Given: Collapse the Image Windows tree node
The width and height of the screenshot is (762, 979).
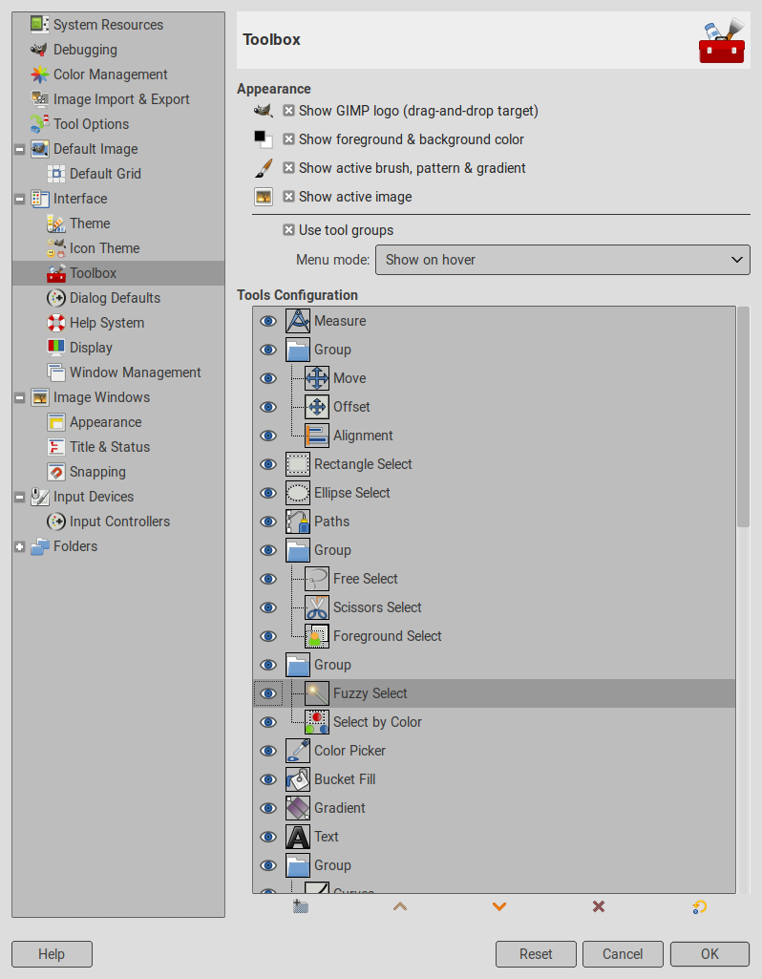Looking at the screenshot, I should click(20, 397).
